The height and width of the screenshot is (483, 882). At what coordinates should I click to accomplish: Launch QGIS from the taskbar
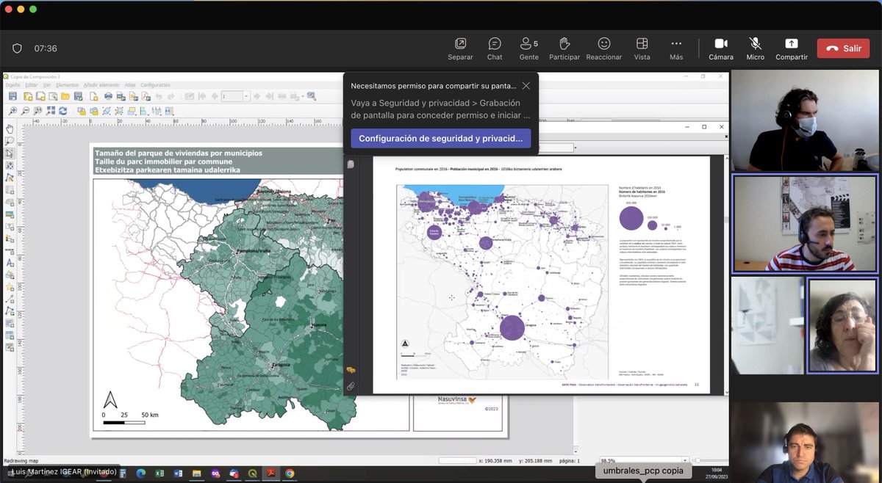click(254, 474)
